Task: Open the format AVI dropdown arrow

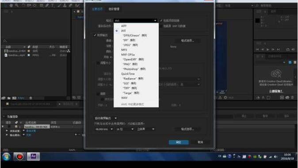Action: click(155, 20)
